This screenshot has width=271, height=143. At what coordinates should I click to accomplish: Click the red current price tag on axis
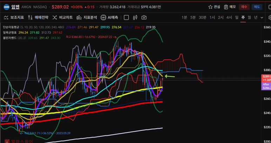266,78
